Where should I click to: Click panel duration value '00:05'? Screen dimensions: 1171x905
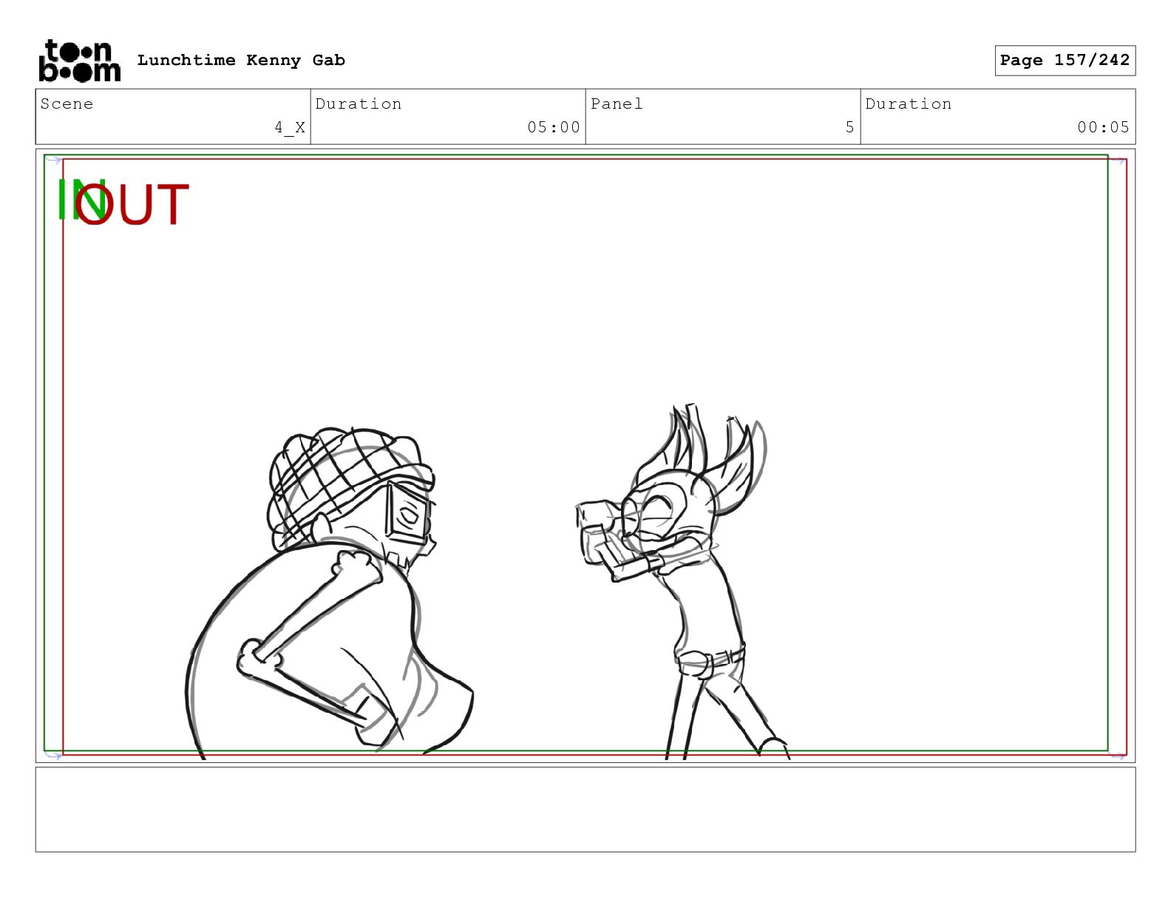tap(1103, 127)
